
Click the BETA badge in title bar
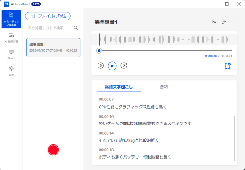36,4
